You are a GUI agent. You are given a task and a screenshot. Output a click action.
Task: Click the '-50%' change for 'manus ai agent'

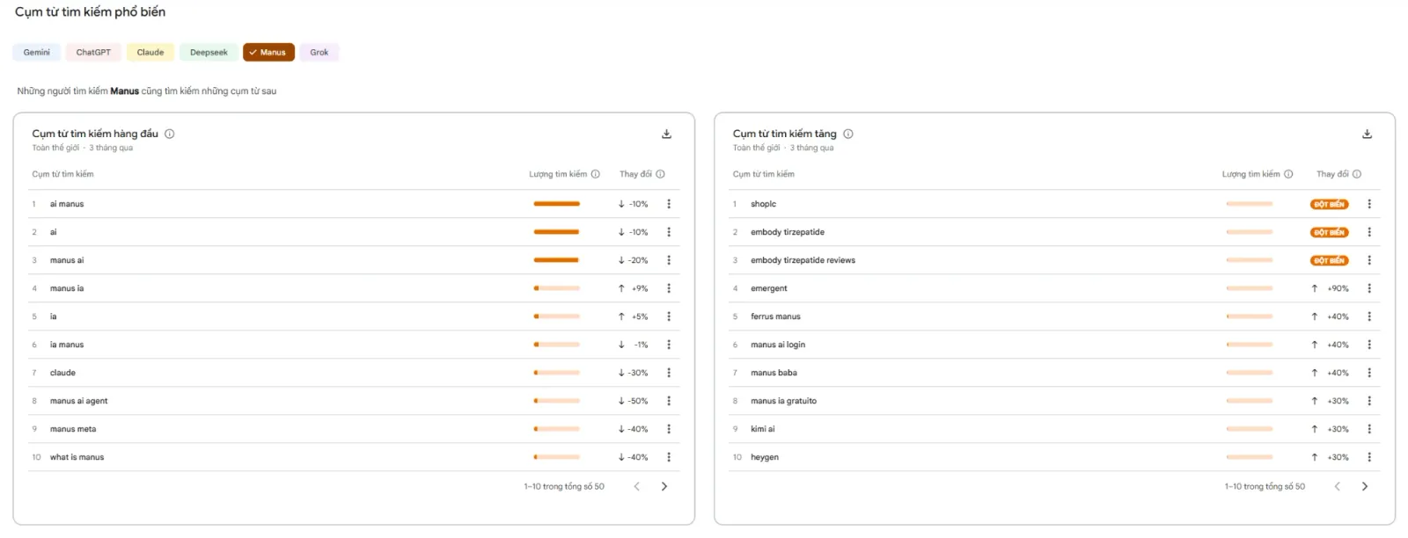[638, 401]
